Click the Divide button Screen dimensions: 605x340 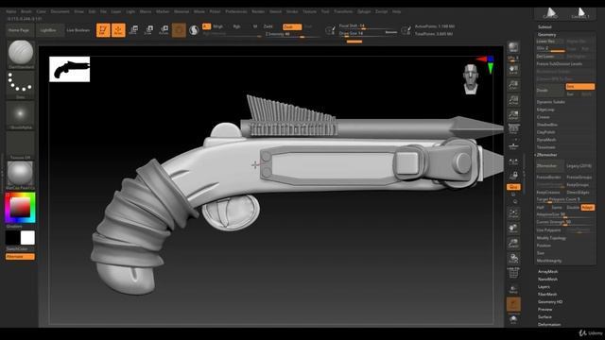[x=550, y=91]
